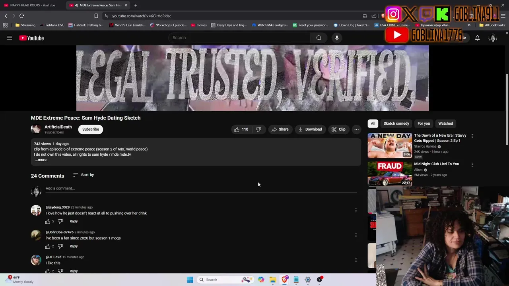Open the ArtificialDeath channel name link
This screenshot has width=509, height=286.
coord(58,127)
